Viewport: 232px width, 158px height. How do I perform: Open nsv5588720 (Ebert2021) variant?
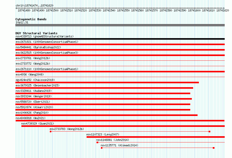33,102
